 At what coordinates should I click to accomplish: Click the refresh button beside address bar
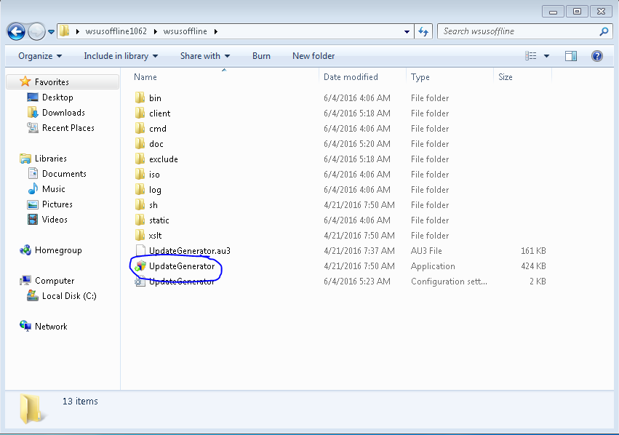click(423, 31)
